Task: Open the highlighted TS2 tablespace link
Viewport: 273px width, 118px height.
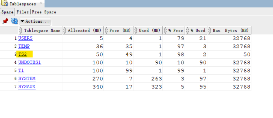Action: [23, 54]
